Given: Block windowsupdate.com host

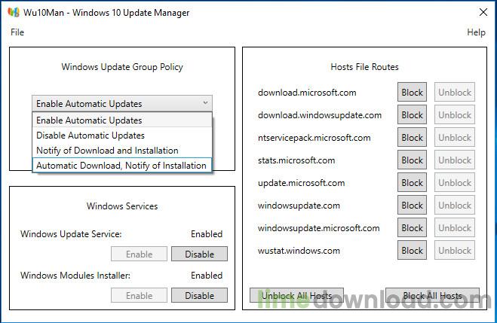Looking at the screenshot, I should 412,206.
